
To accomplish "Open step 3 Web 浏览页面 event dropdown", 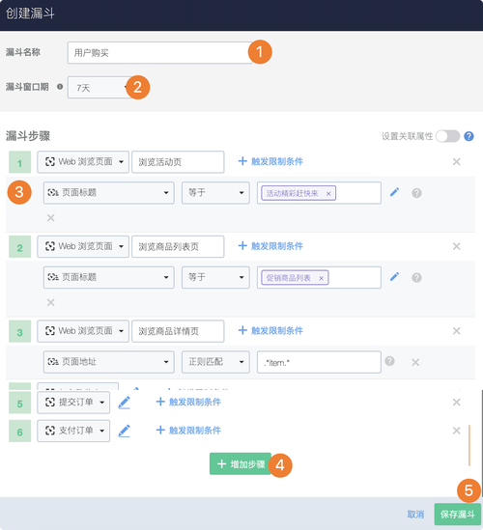I will pyautogui.click(x=83, y=331).
